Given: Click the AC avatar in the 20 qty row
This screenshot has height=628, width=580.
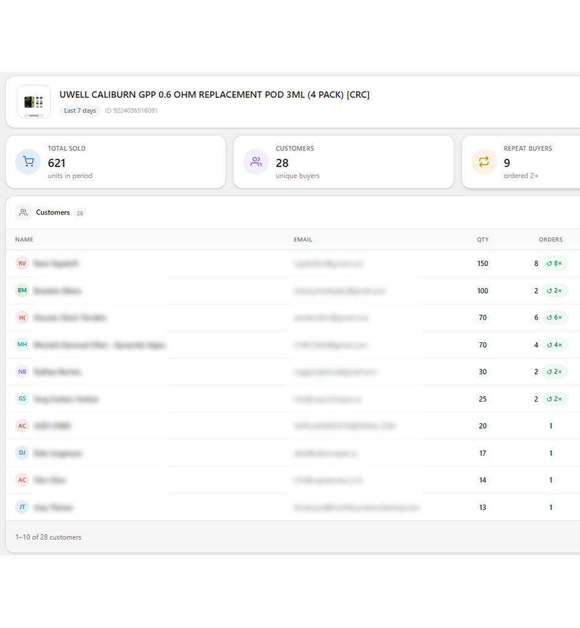Looking at the screenshot, I should pyautogui.click(x=22, y=426).
